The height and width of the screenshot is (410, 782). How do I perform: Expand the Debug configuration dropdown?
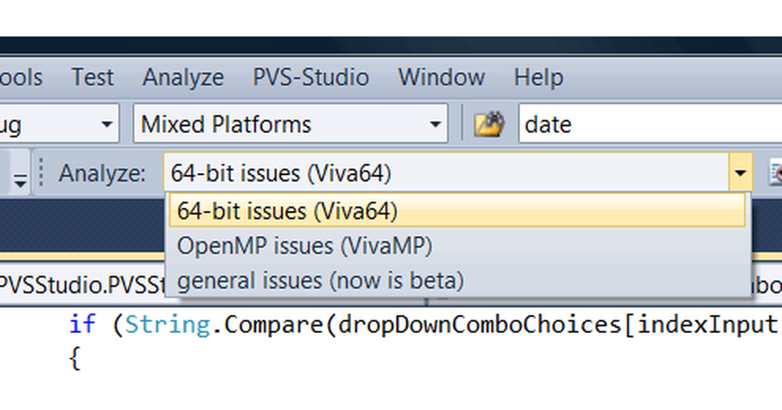[106, 124]
